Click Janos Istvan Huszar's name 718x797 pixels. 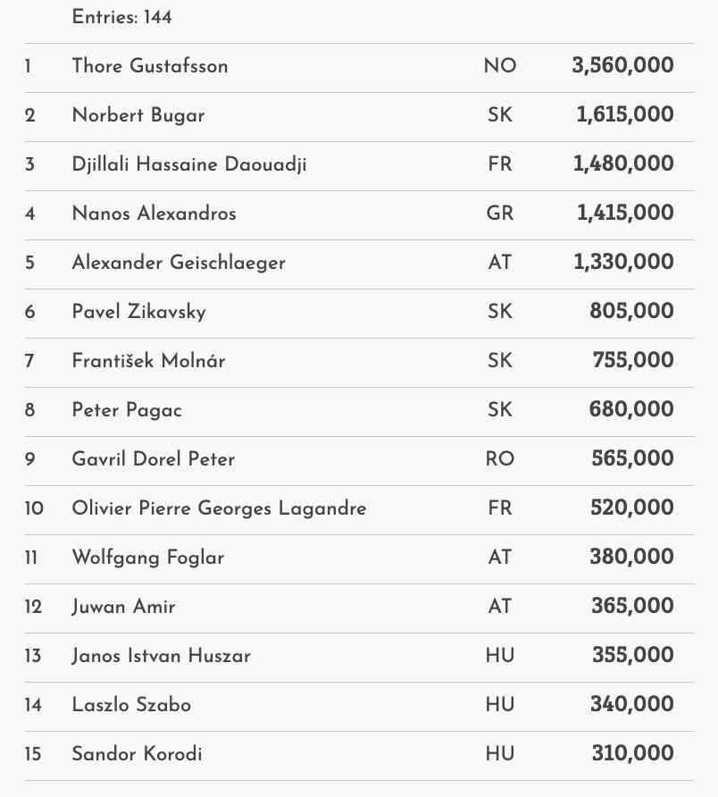(161, 656)
